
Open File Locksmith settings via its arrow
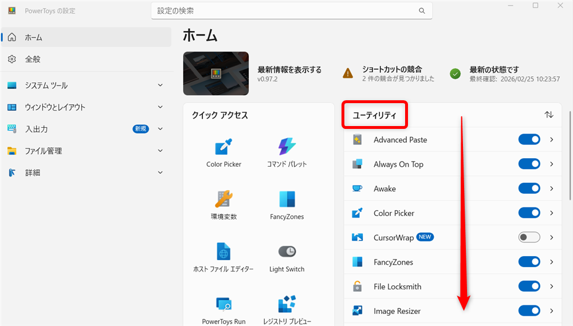[551, 286]
